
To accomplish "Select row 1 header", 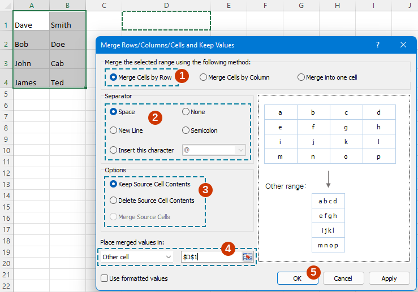I will 6,21.
